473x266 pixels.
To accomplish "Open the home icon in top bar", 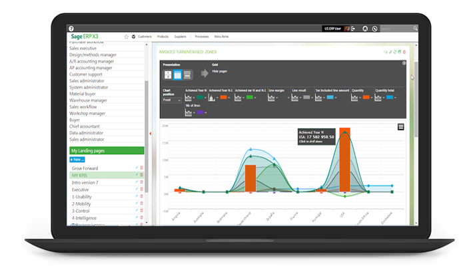I will [365, 29].
